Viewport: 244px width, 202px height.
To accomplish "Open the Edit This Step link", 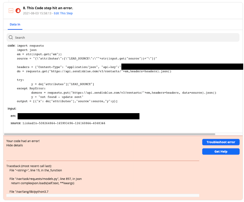I will tap(63, 13).
